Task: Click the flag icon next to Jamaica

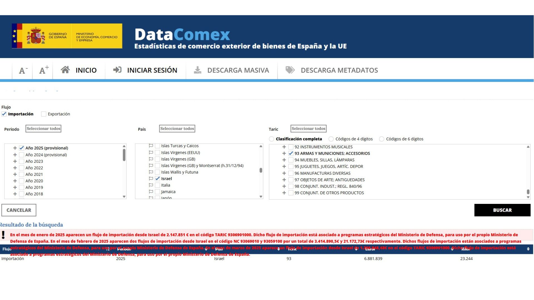Action: (x=151, y=192)
